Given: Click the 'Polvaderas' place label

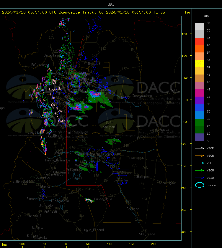Looking at the screenshot, I should coord(40,65).
